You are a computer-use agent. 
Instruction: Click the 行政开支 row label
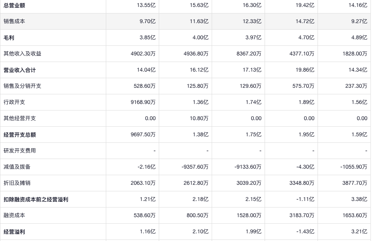click(x=14, y=102)
